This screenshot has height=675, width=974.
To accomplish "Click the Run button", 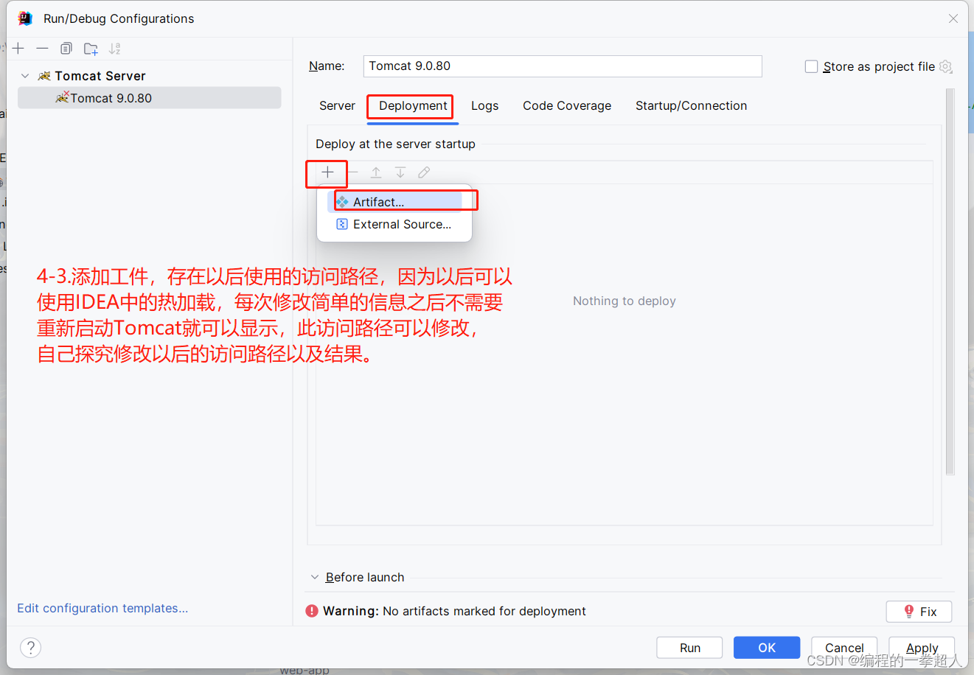I will (x=690, y=648).
